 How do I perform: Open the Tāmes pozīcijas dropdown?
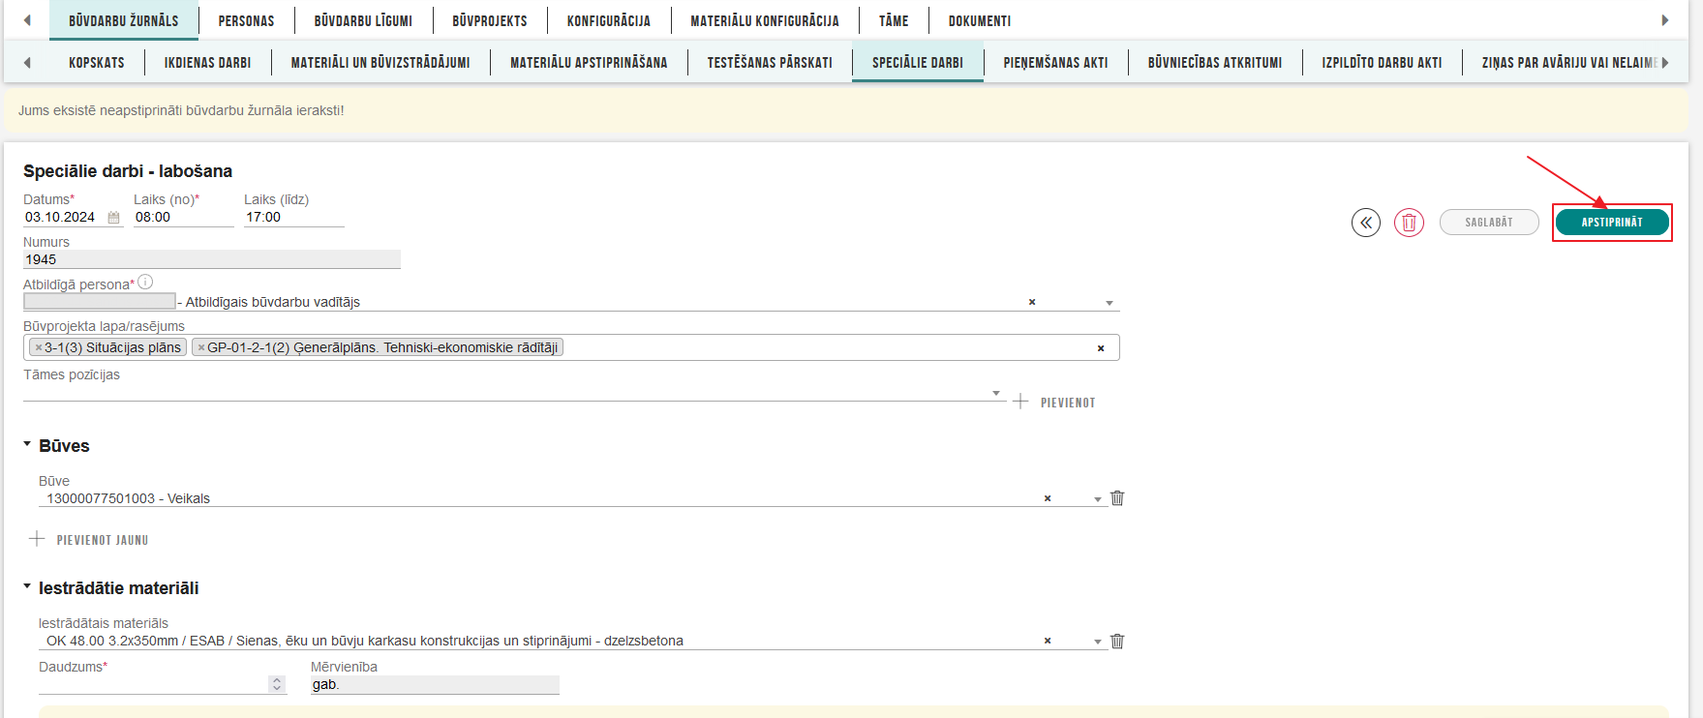point(996,393)
